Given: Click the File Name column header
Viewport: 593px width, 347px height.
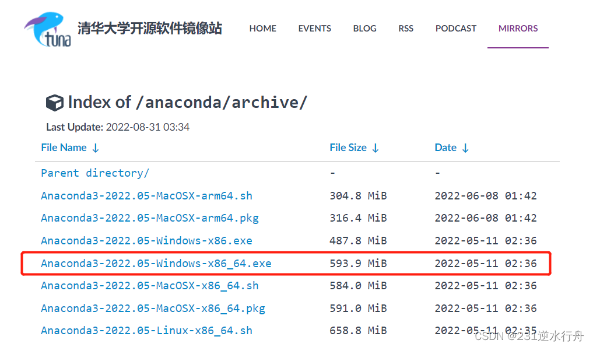Looking at the screenshot, I should (64, 148).
